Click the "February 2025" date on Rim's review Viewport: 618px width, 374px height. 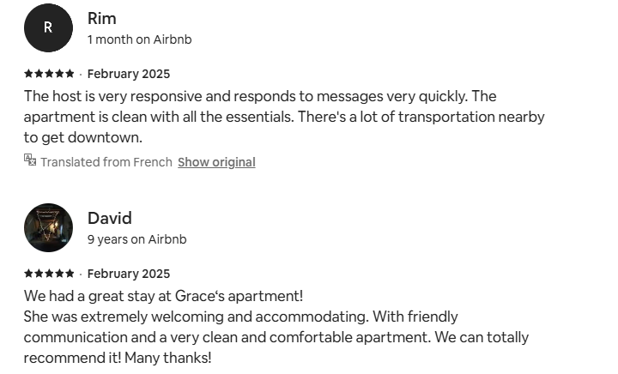[x=129, y=74]
